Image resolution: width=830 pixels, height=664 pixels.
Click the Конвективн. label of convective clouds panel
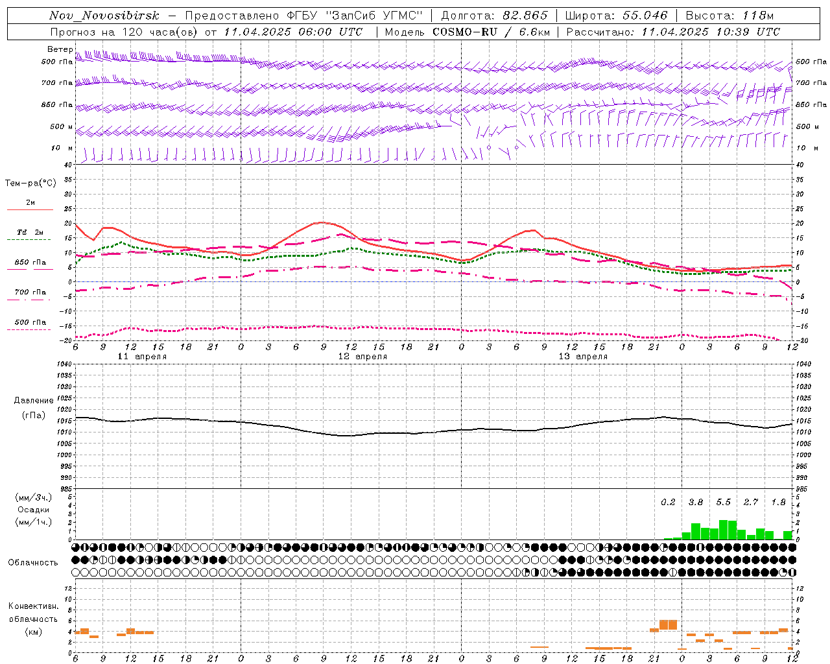33,606
